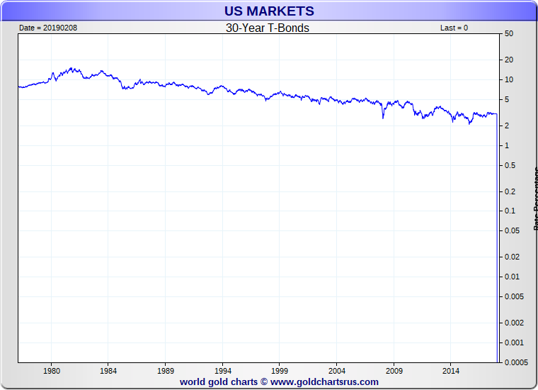Click the x-axis label 1999
This screenshot has width=538, height=390.
pos(280,371)
